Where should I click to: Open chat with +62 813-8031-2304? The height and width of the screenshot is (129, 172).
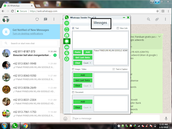coord(30,102)
